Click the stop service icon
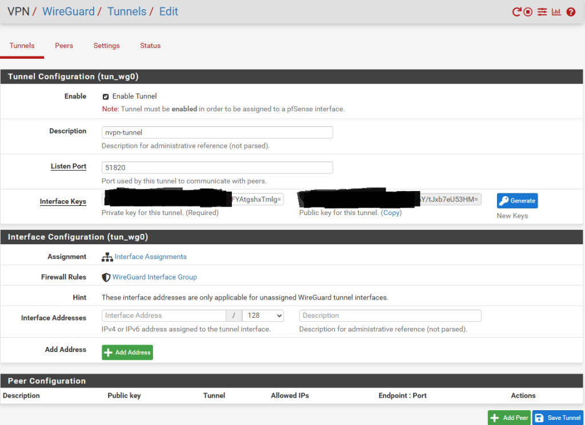Viewport: 585px width, 425px height. 528,12
